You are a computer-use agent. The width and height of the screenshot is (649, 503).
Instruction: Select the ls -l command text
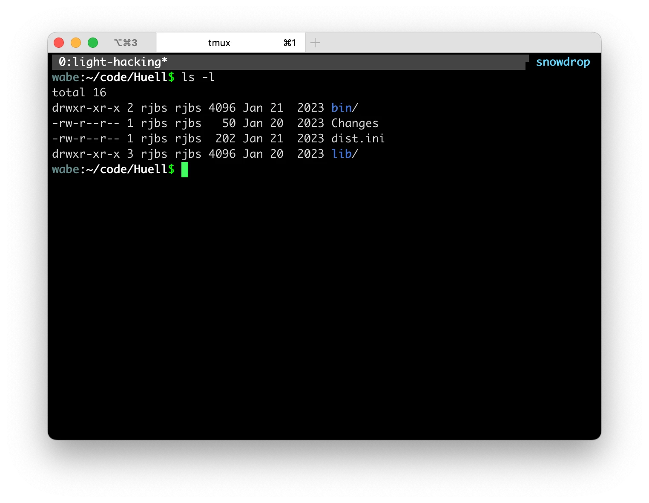tap(198, 77)
